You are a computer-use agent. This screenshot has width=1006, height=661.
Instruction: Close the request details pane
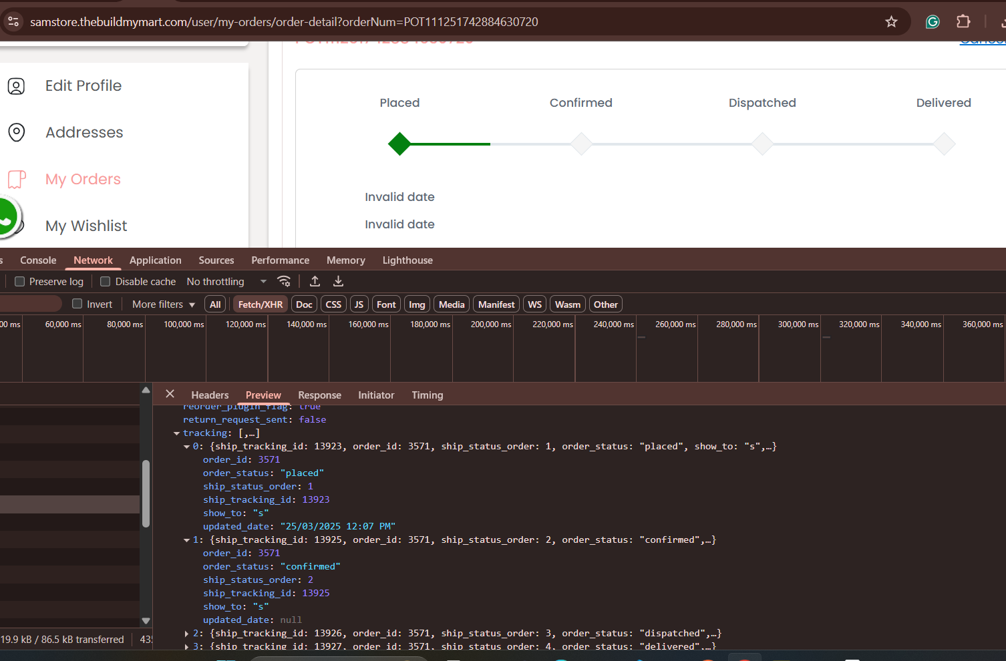[170, 394]
